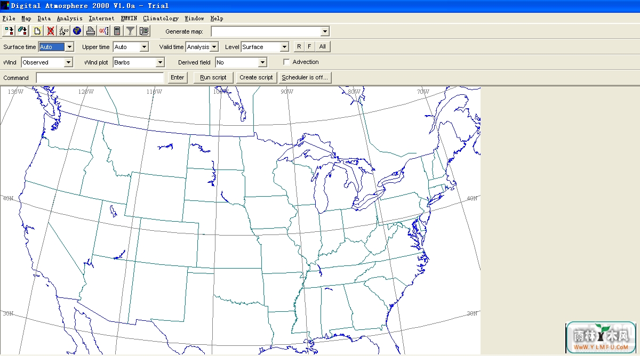This screenshot has width=640, height=356.
Task: Click the All button
Action: pyautogui.click(x=323, y=46)
